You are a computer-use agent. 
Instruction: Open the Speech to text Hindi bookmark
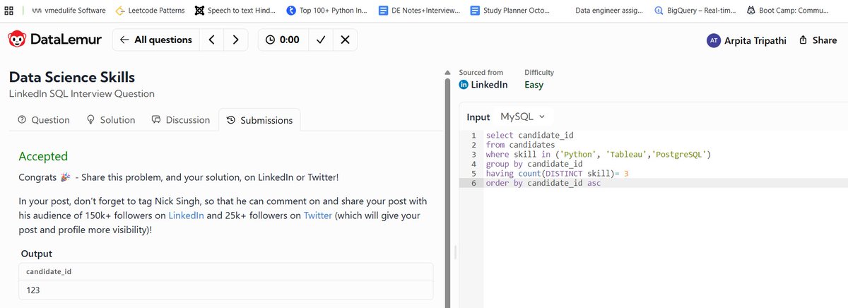(235, 11)
